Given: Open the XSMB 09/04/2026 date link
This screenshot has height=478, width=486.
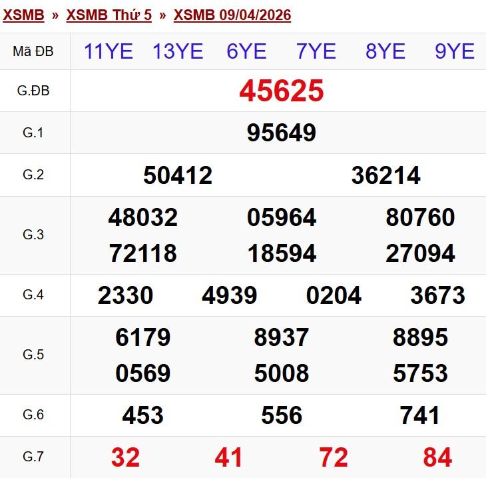Looking at the screenshot, I should (x=232, y=15).
